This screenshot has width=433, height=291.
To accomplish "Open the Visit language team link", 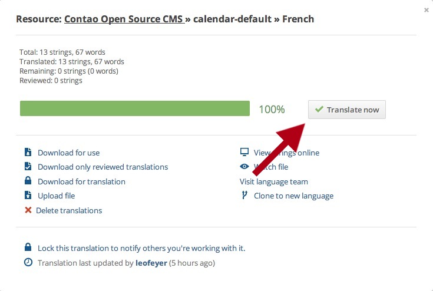I will click(274, 181).
